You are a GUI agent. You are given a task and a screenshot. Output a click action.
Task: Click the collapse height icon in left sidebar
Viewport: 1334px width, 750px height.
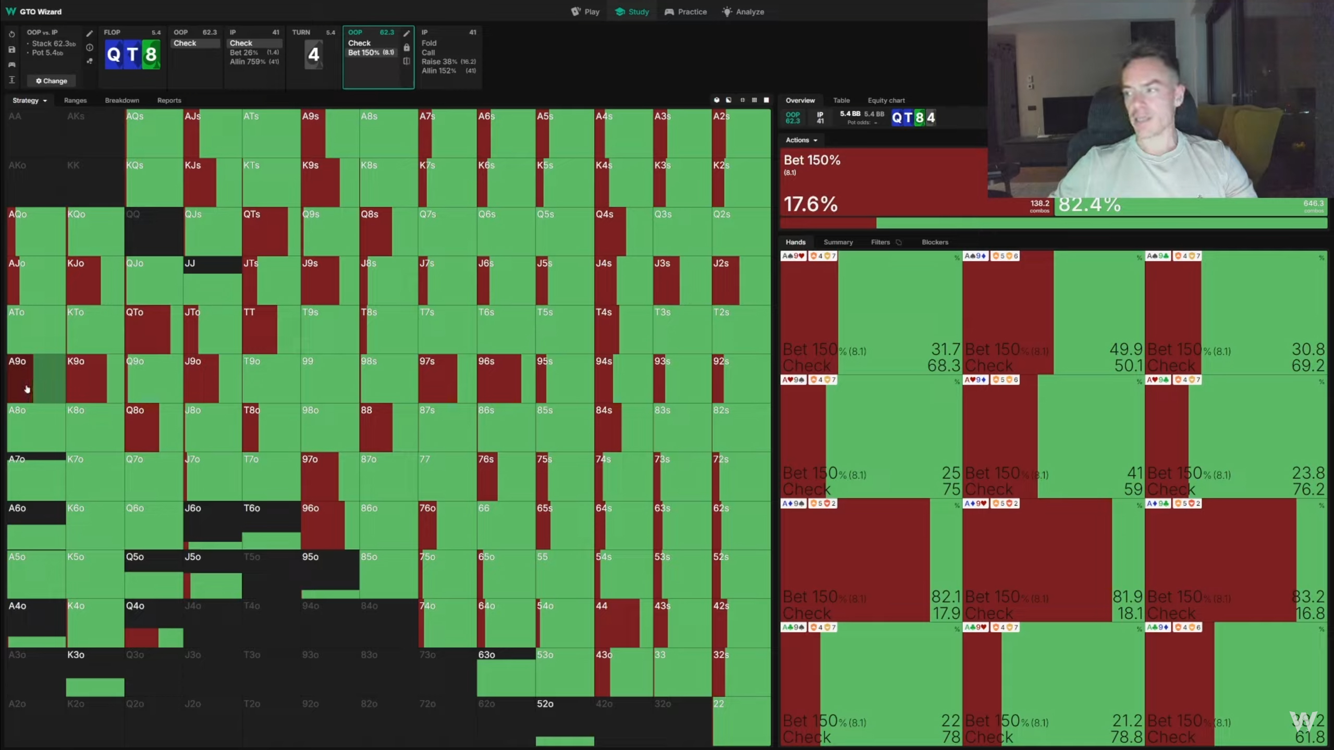coord(11,80)
